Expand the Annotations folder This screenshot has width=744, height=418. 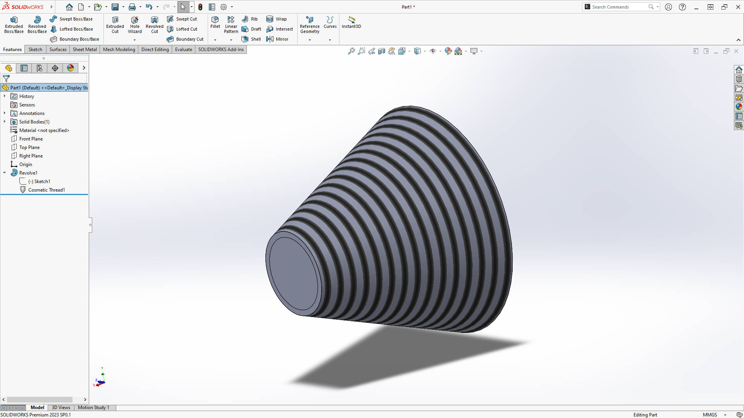coord(5,113)
